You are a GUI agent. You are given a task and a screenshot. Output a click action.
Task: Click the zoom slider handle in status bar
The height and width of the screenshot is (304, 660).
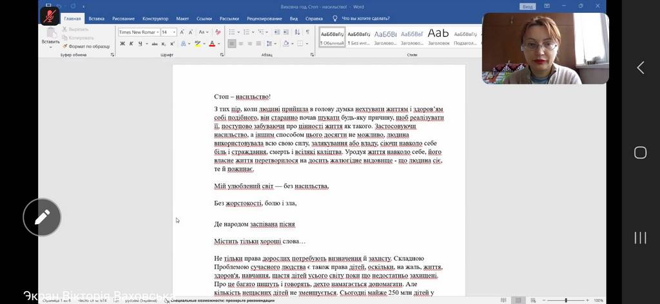[x=566, y=300]
